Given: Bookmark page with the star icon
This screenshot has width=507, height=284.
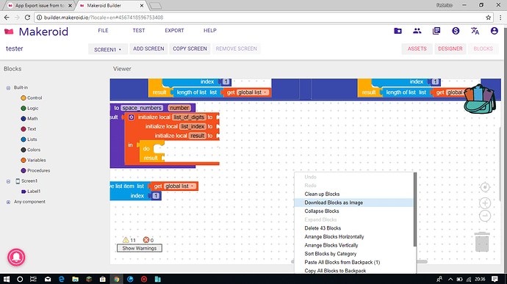Looking at the screenshot, I should (x=488, y=18).
